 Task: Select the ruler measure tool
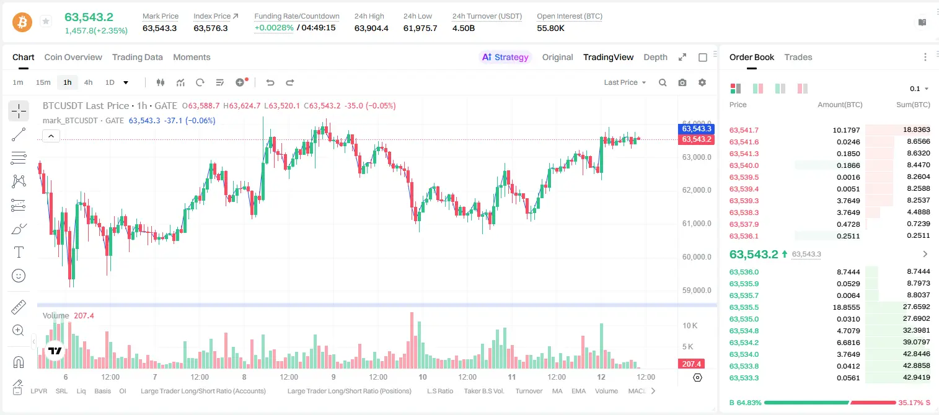[19, 307]
